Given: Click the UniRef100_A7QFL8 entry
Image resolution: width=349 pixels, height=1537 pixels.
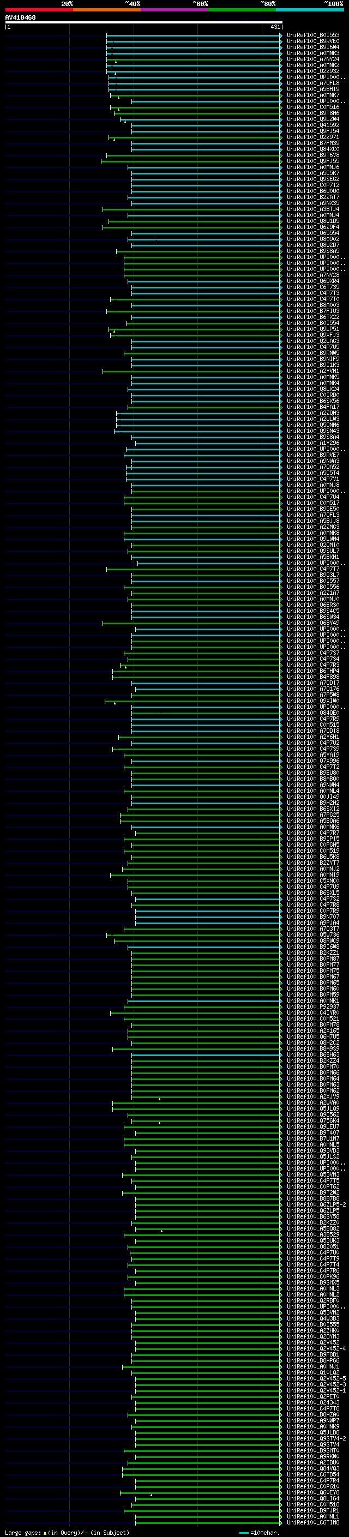Looking at the screenshot, I should [312, 83].
